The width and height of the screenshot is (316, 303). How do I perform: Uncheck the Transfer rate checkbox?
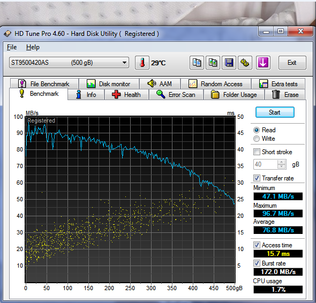pyautogui.click(x=257, y=178)
